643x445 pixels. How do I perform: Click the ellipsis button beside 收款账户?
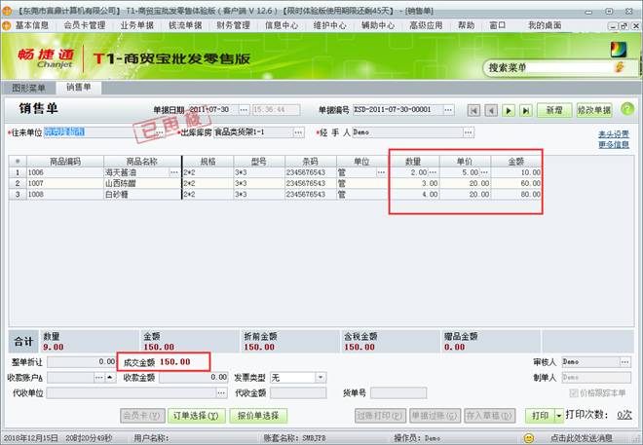[97, 377]
